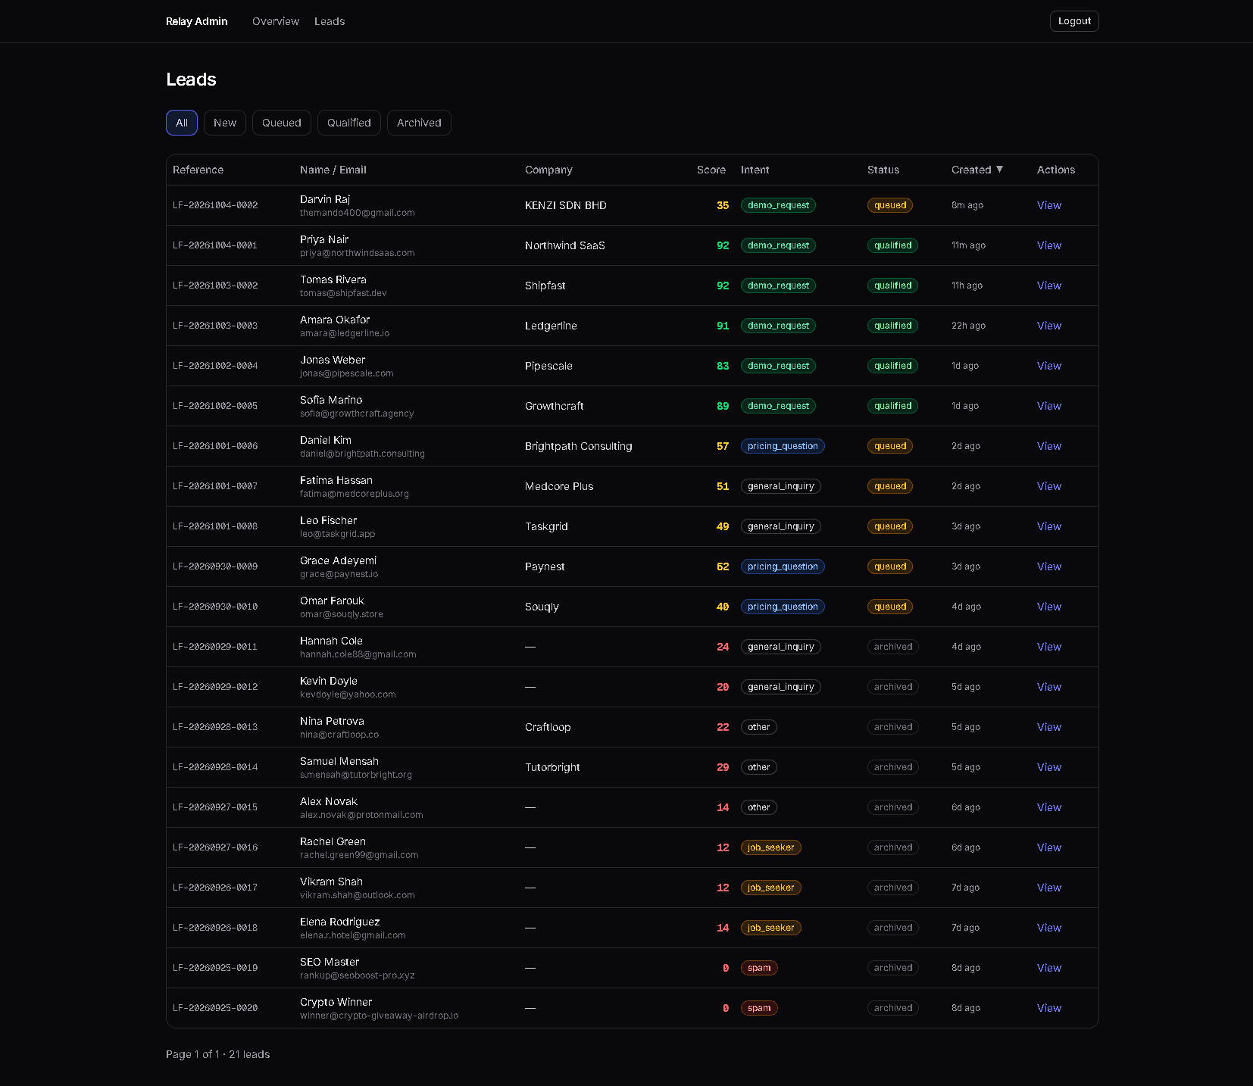Switch to the New filter tab

tap(225, 123)
